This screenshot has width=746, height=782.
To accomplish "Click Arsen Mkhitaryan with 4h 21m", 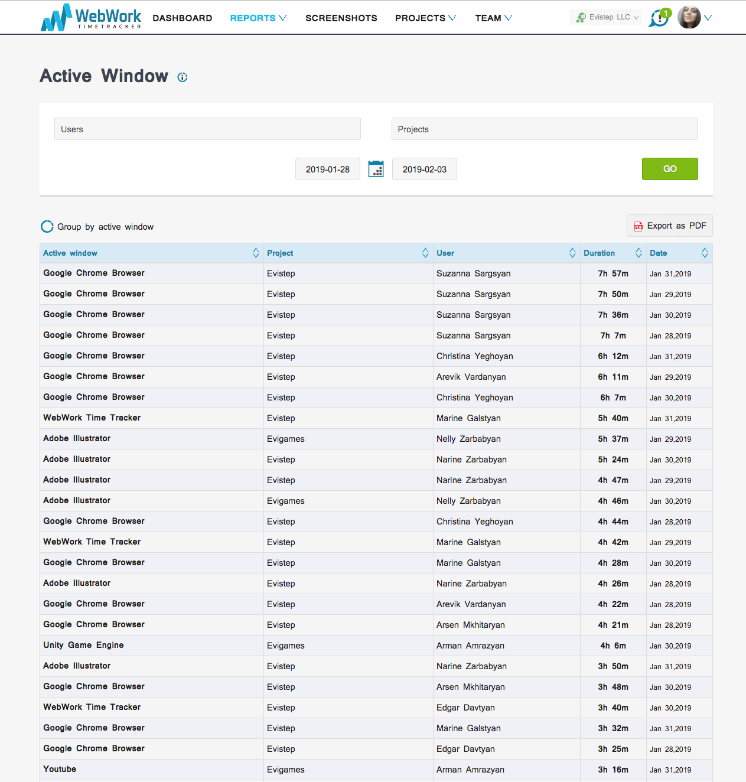I will (x=471, y=625).
